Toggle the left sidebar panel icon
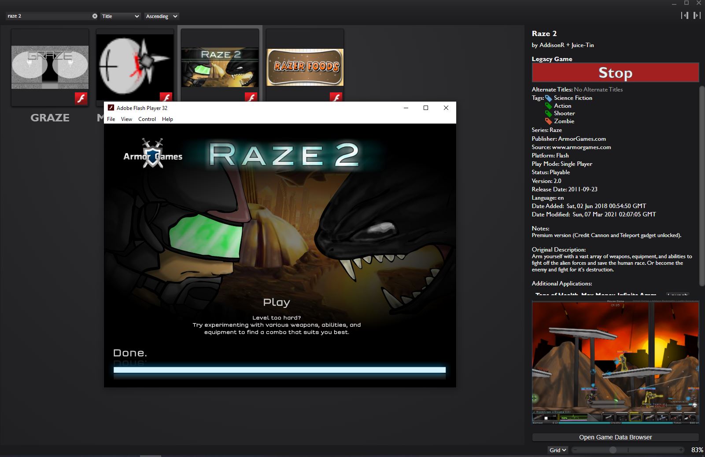 (x=685, y=15)
